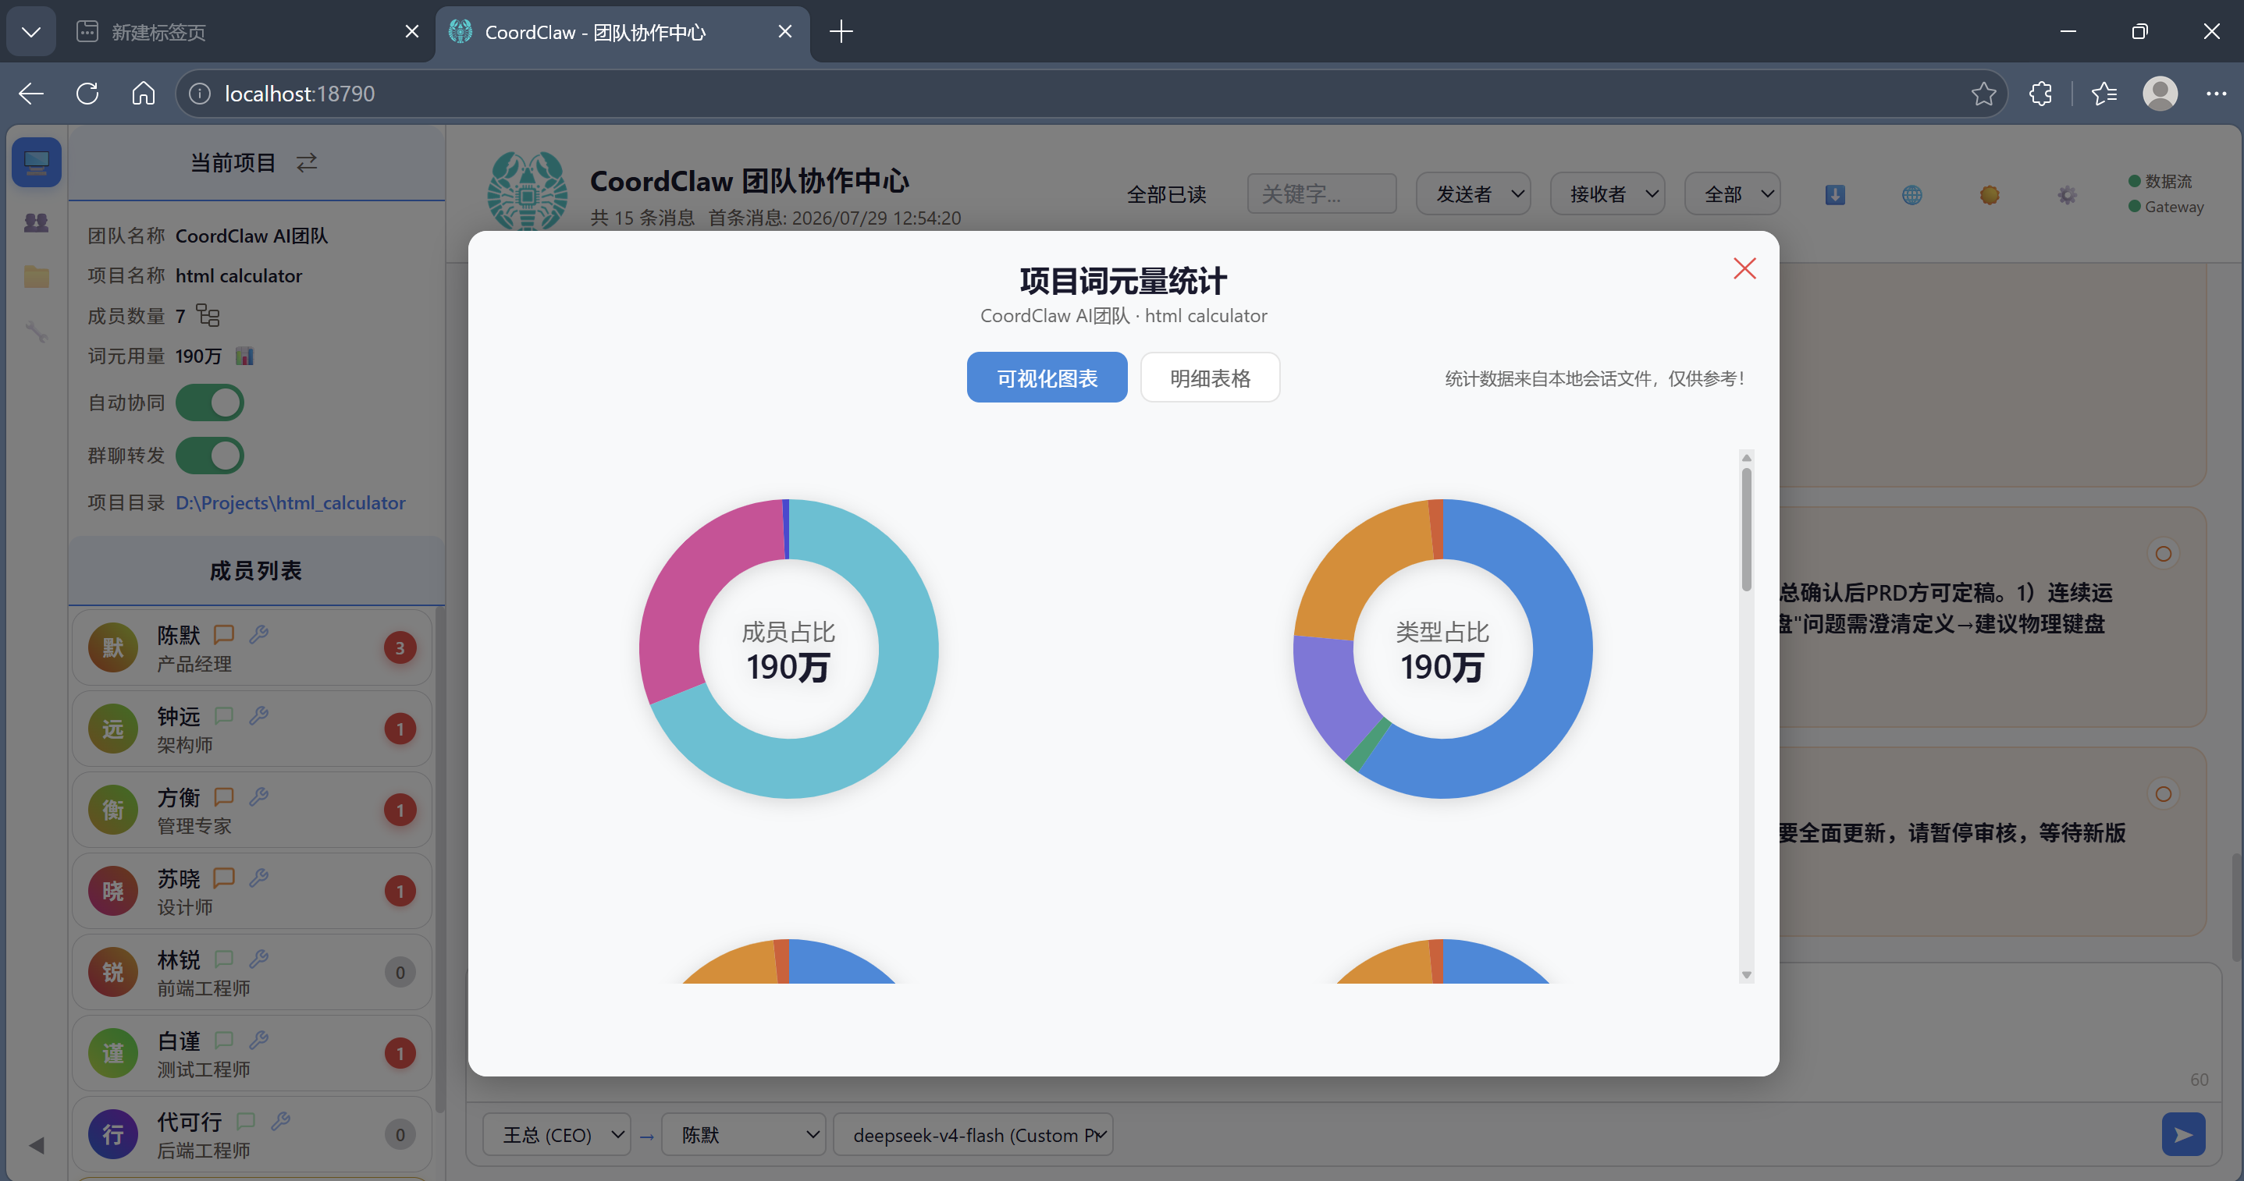Image resolution: width=2244 pixels, height=1181 pixels.
Task: Click the browser back arrow
Action: click(31, 93)
